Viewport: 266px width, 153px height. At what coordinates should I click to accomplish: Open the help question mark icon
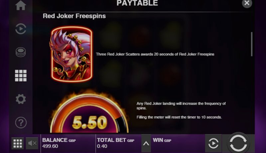[x=21, y=122]
